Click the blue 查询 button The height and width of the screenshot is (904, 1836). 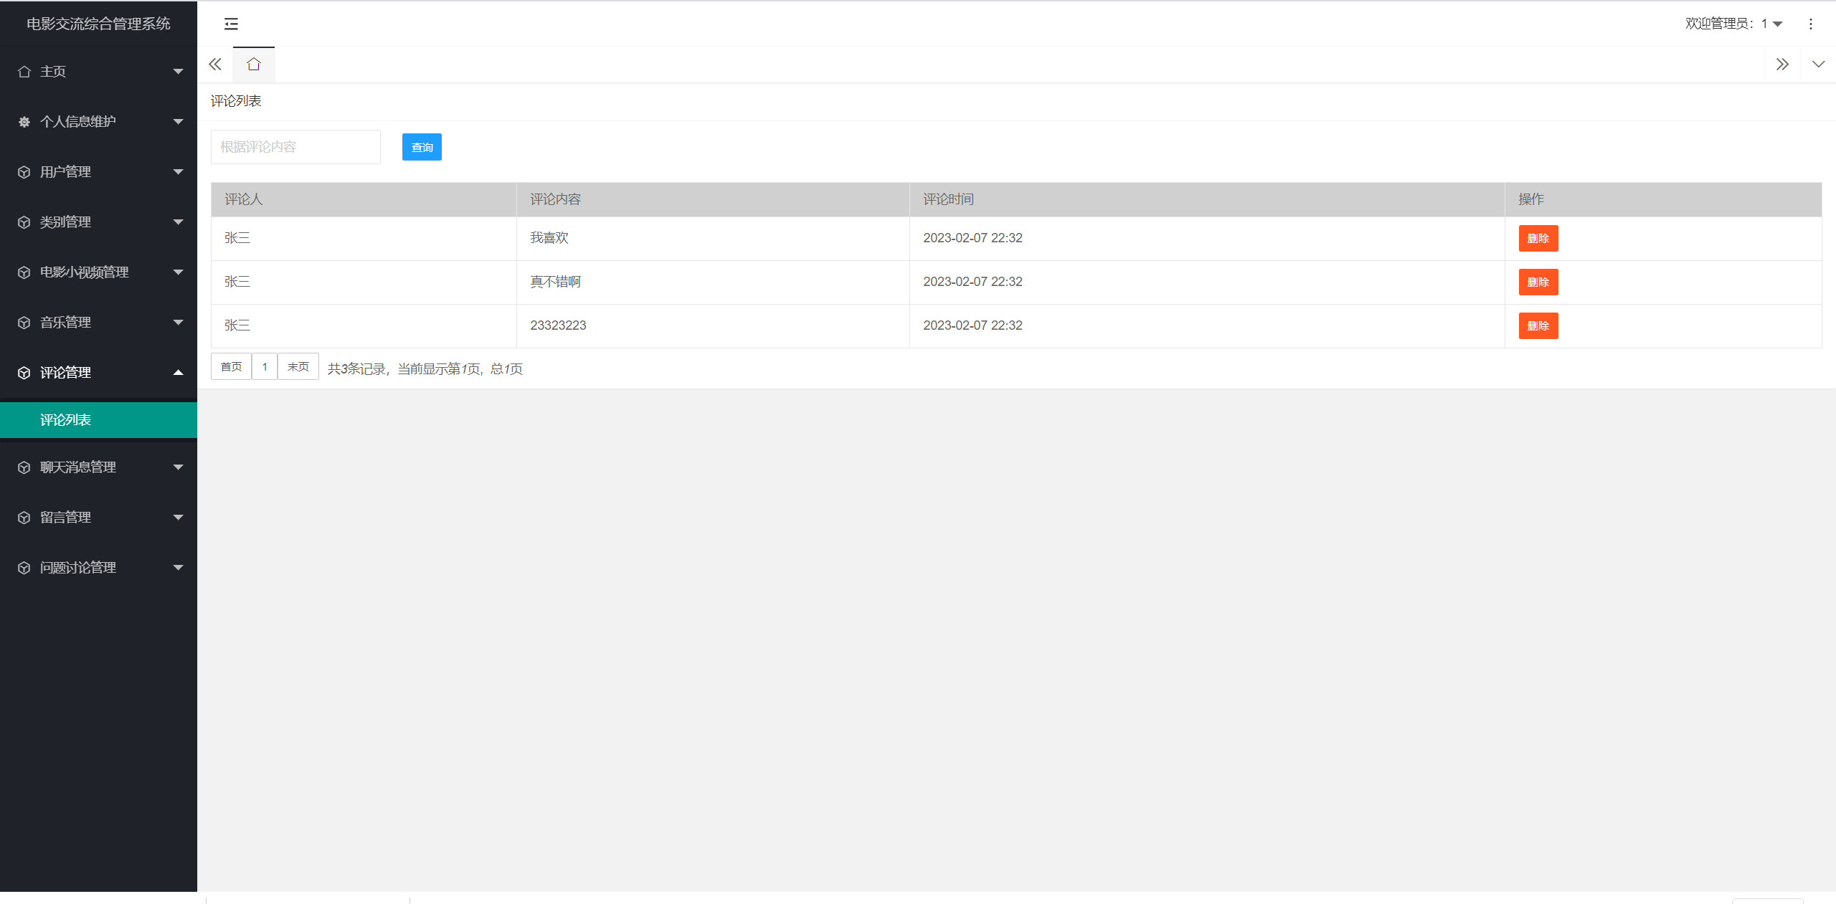[x=422, y=148]
